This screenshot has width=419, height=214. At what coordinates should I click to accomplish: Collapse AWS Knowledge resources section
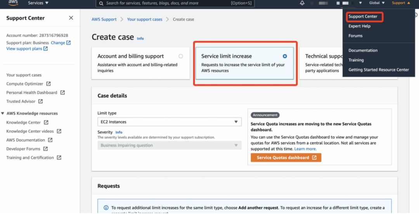3,114
